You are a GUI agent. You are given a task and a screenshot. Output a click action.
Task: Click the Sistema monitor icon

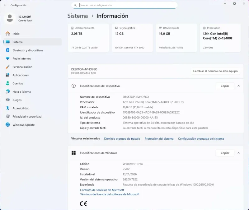pyautogui.click(x=7, y=42)
